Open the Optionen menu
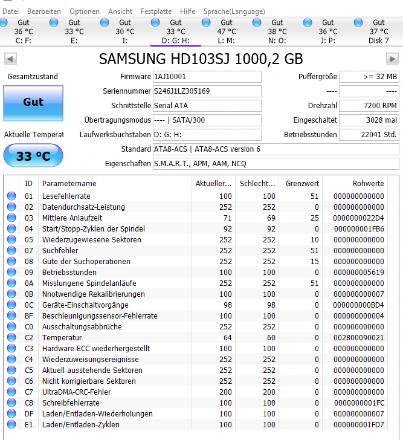Image resolution: width=403 pixels, height=440 pixels. (85, 11)
